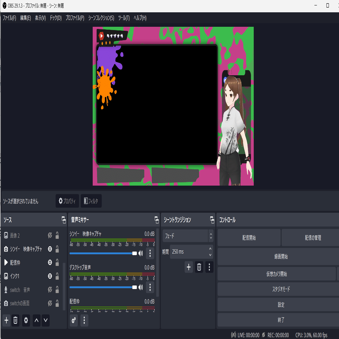The height and width of the screenshot is (339, 339).
Task: Open シンイー 映像キャプチャ mixer options dots
Action: [150, 253]
